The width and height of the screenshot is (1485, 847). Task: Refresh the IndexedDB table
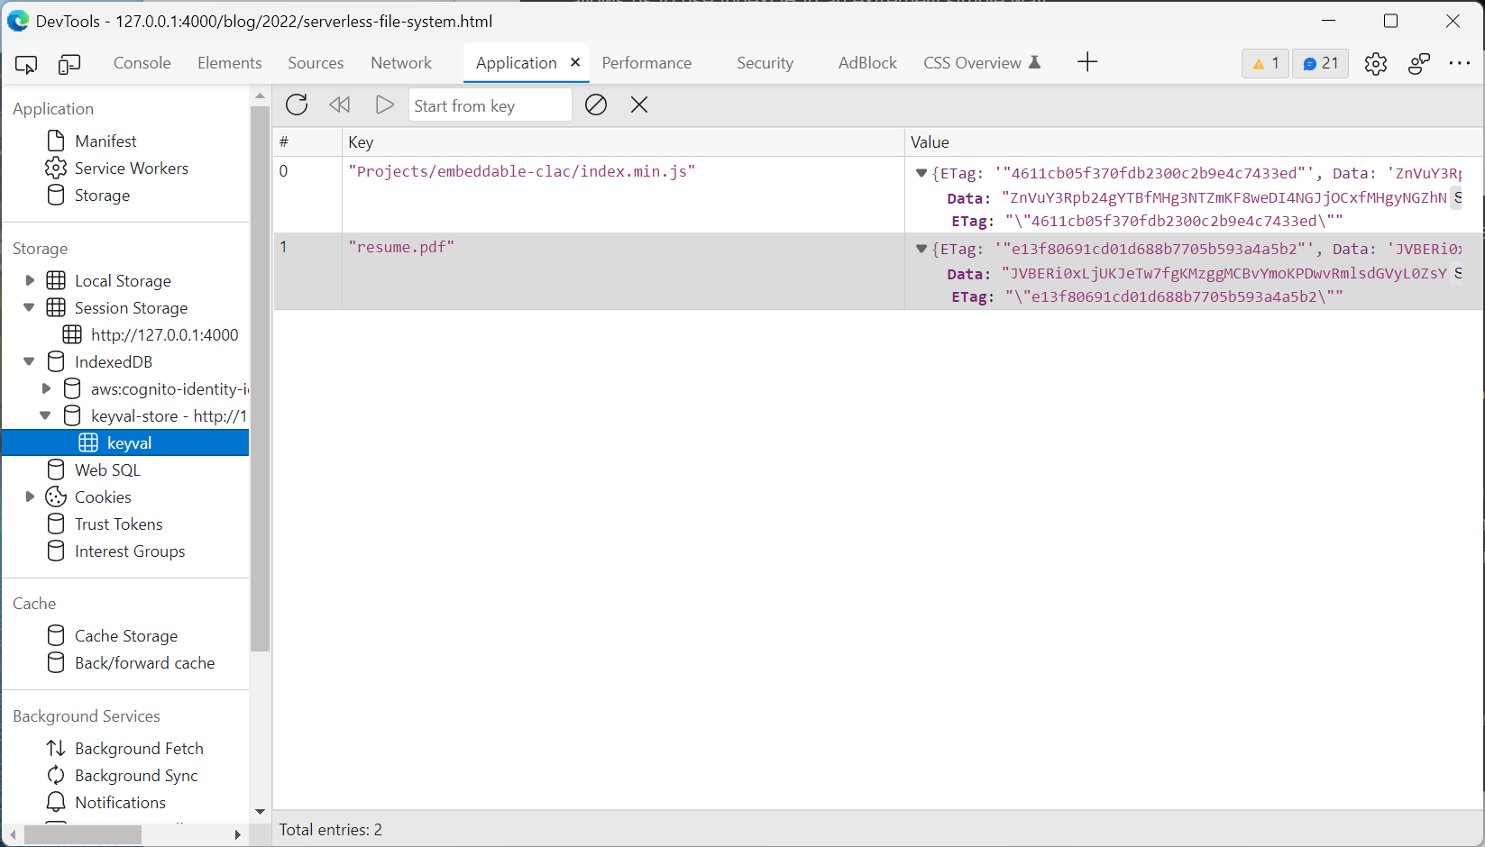pos(297,105)
